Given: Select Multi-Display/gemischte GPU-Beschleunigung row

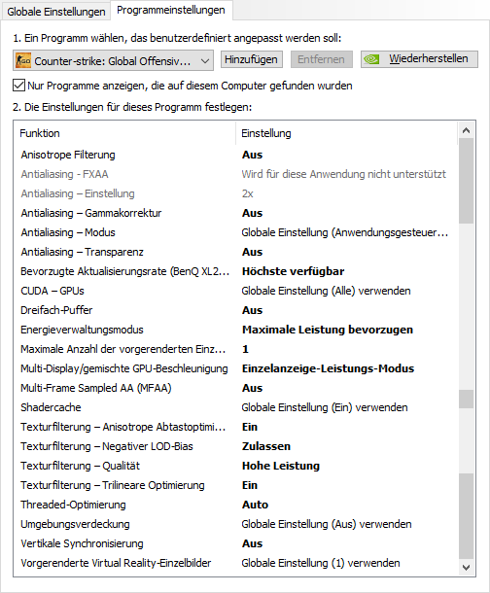Looking at the screenshot, I should pyautogui.click(x=235, y=368).
